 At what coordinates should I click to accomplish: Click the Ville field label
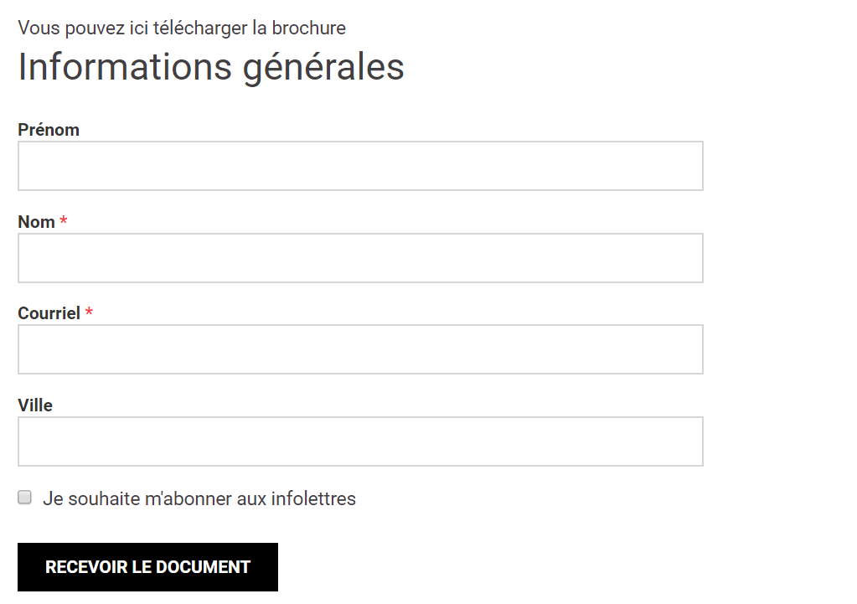click(35, 405)
